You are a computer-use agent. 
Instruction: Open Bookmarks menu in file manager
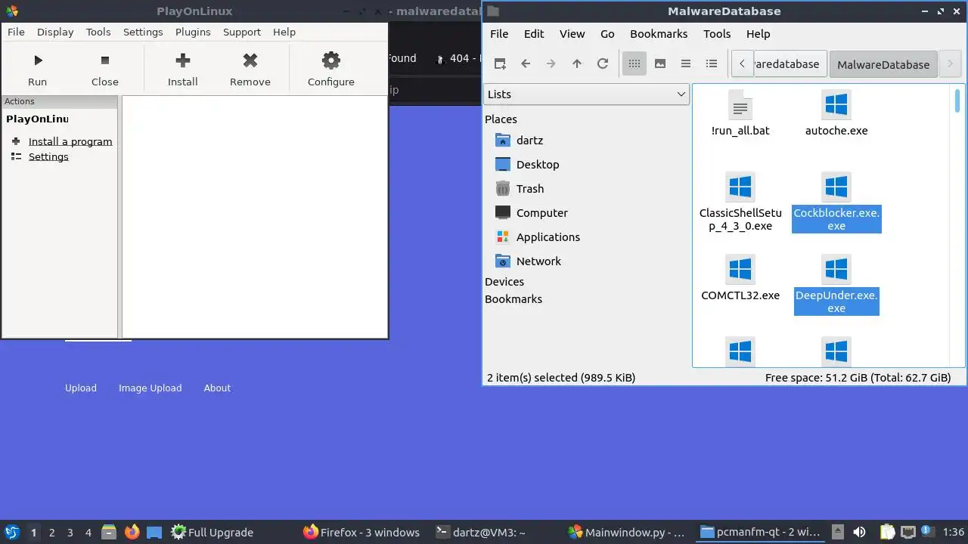pyautogui.click(x=659, y=33)
